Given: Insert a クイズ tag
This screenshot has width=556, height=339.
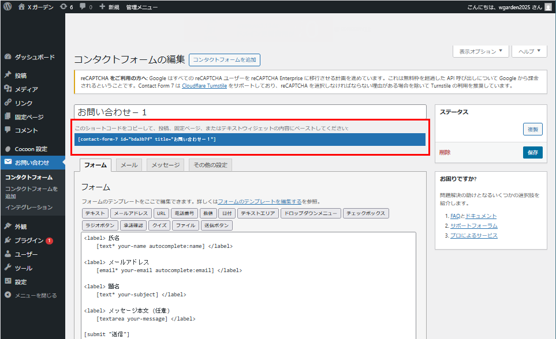Looking at the screenshot, I should pyautogui.click(x=159, y=225).
